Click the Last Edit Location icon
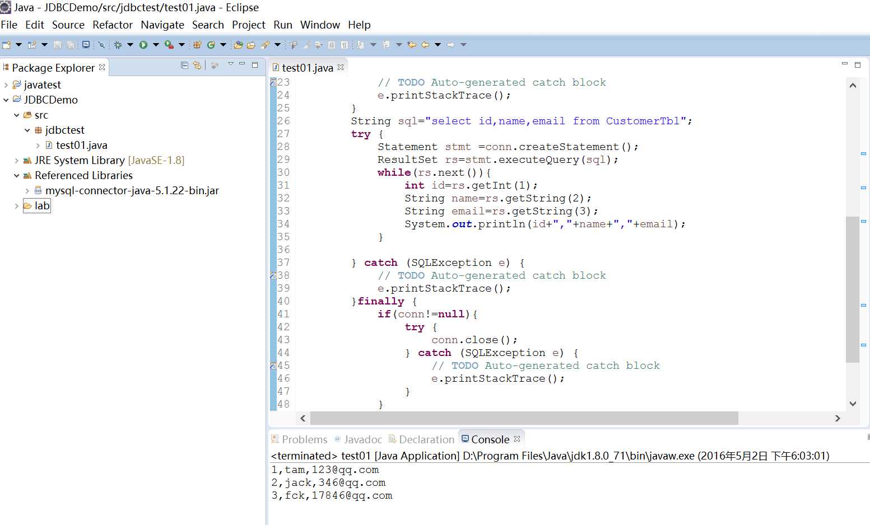Screen dimensions: 870x525 coord(412,45)
